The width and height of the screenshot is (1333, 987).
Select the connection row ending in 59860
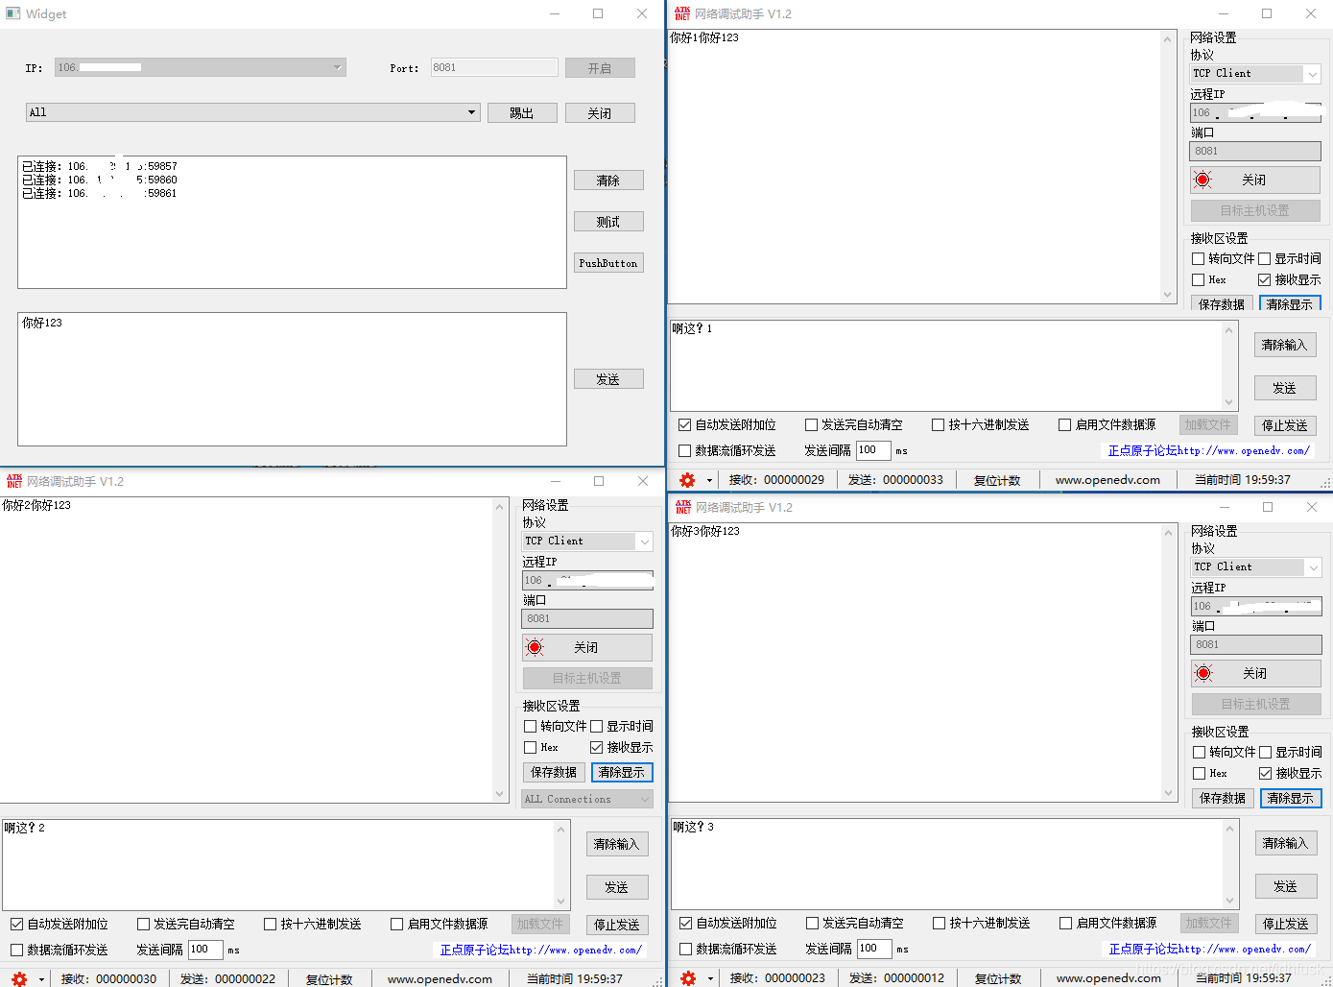click(100, 180)
